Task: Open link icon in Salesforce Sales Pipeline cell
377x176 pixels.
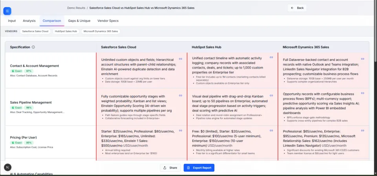Action: pos(181,96)
